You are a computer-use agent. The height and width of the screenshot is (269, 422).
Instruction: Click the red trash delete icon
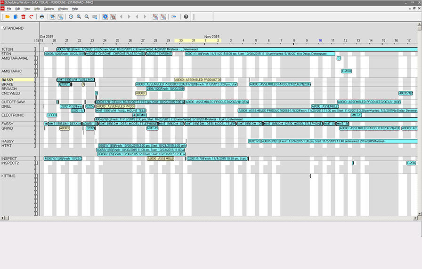(x=24, y=16)
